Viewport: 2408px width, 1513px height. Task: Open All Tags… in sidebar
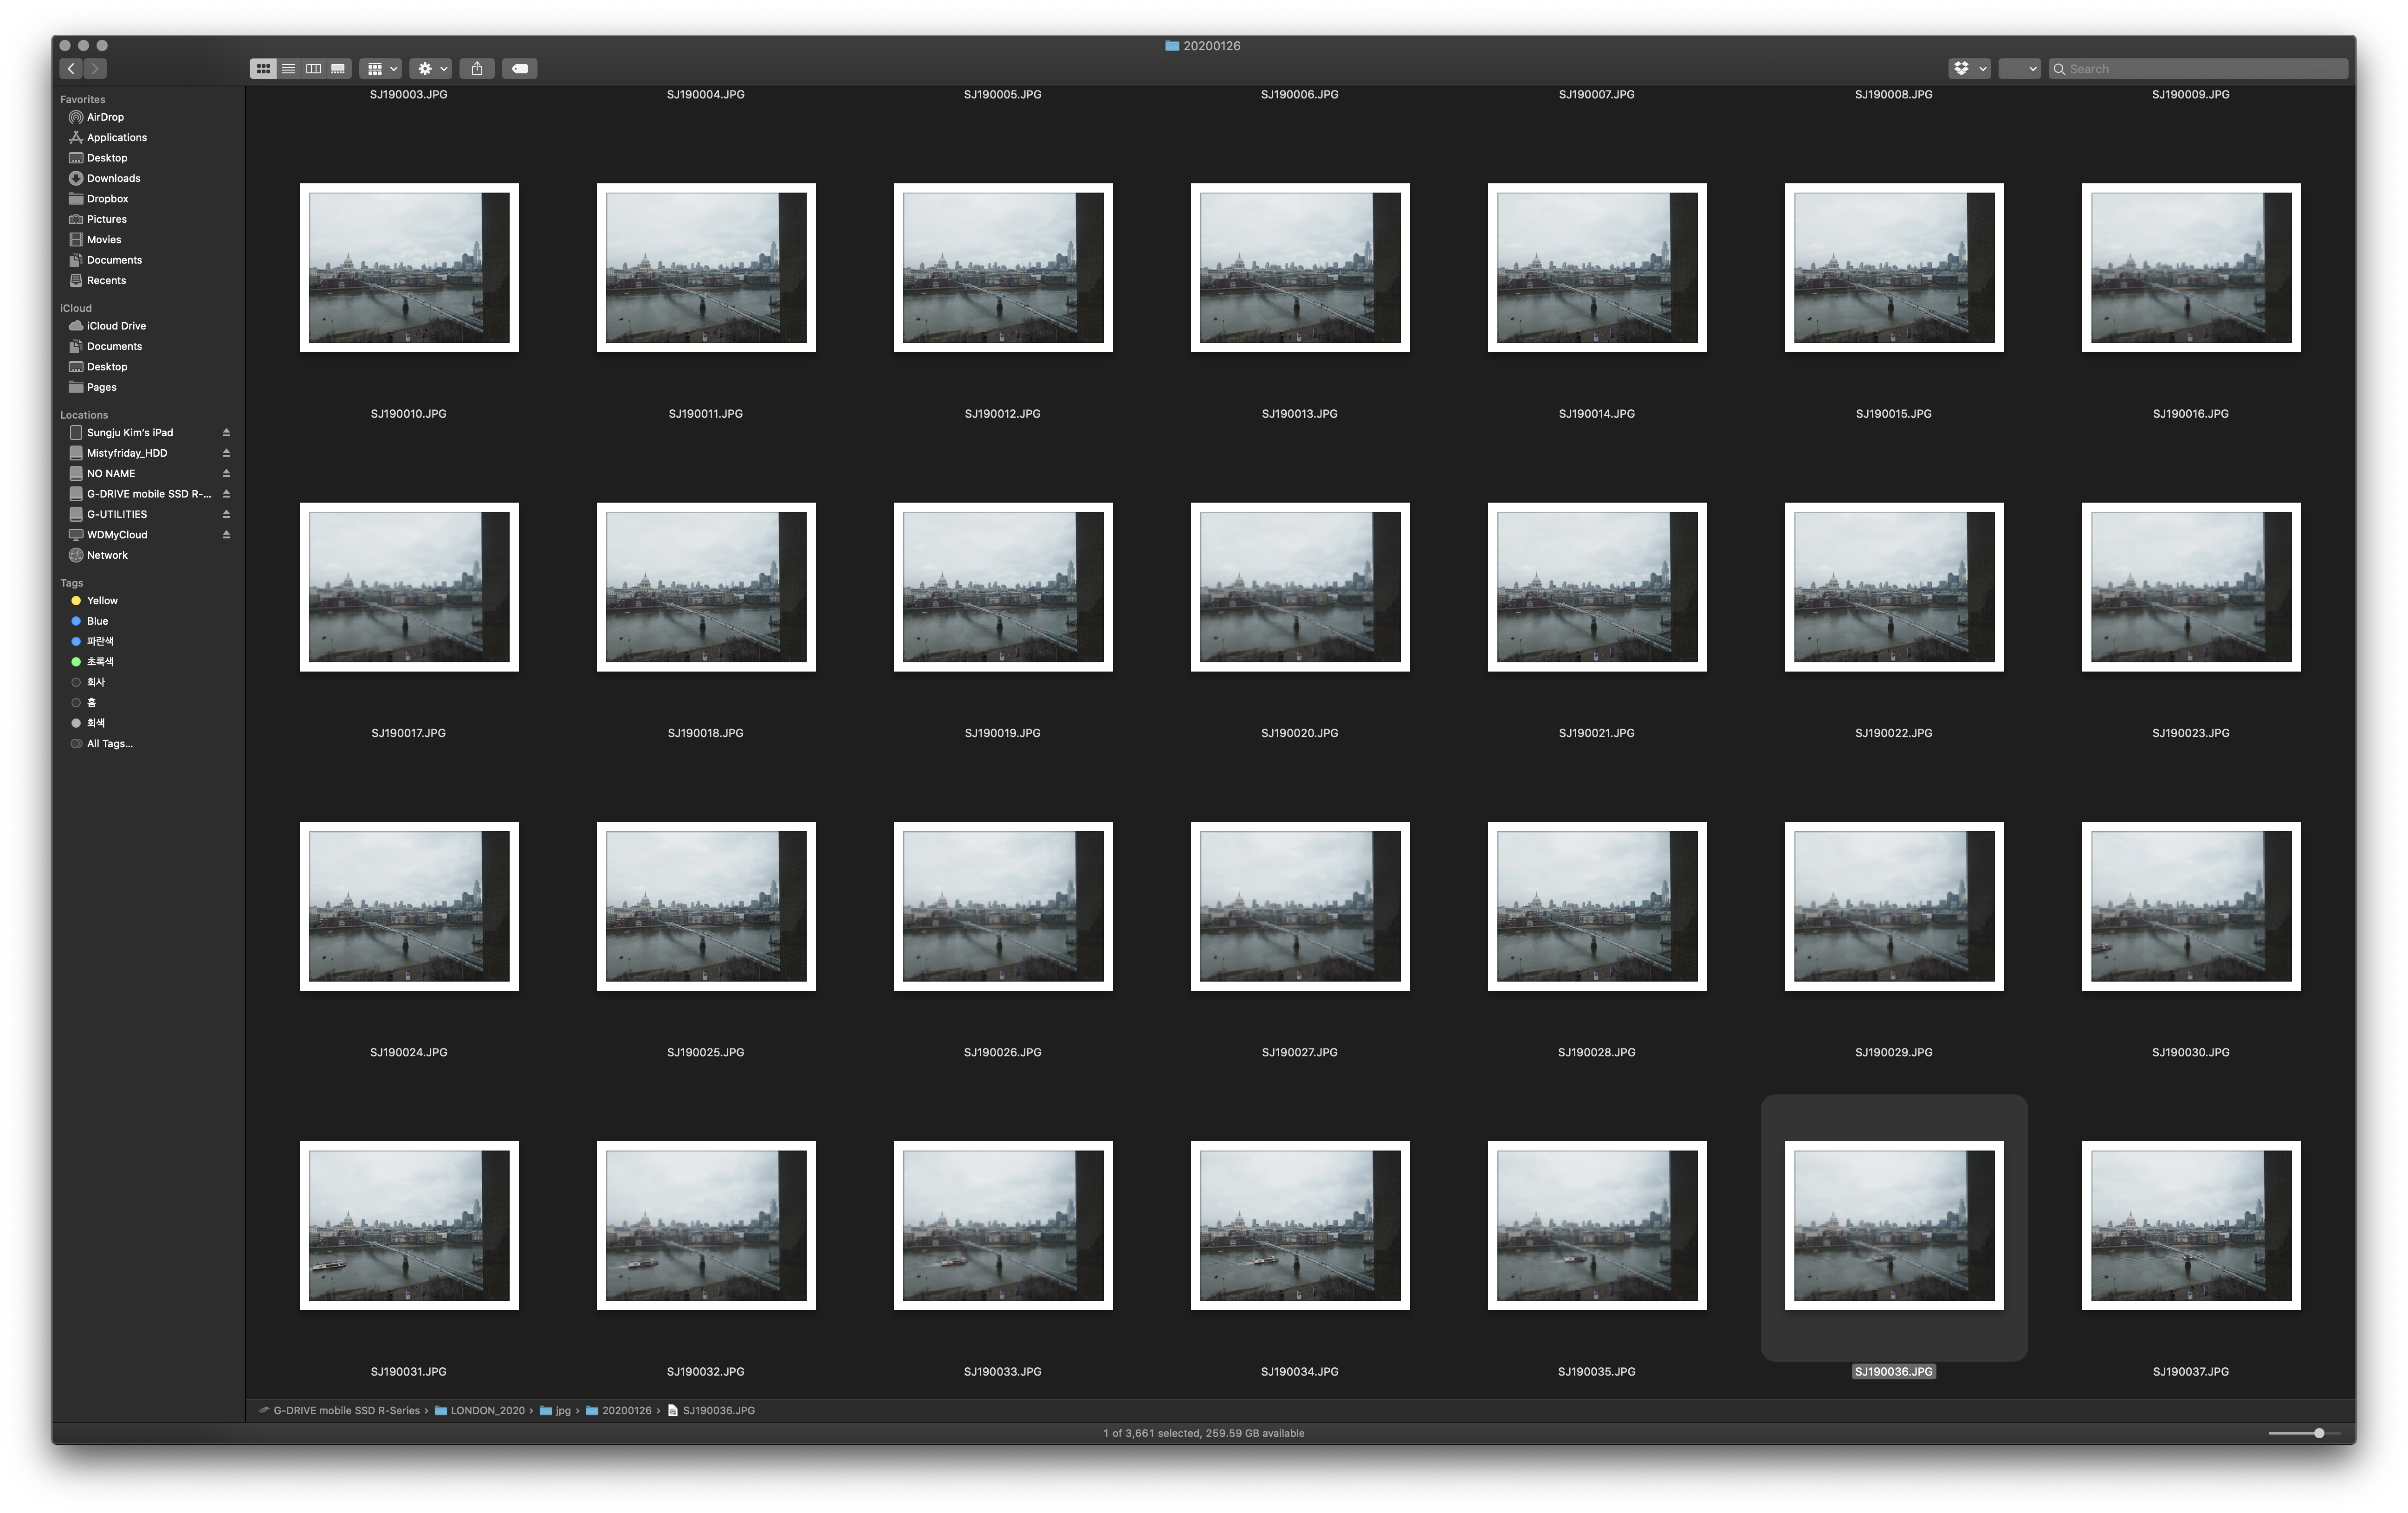point(109,744)
